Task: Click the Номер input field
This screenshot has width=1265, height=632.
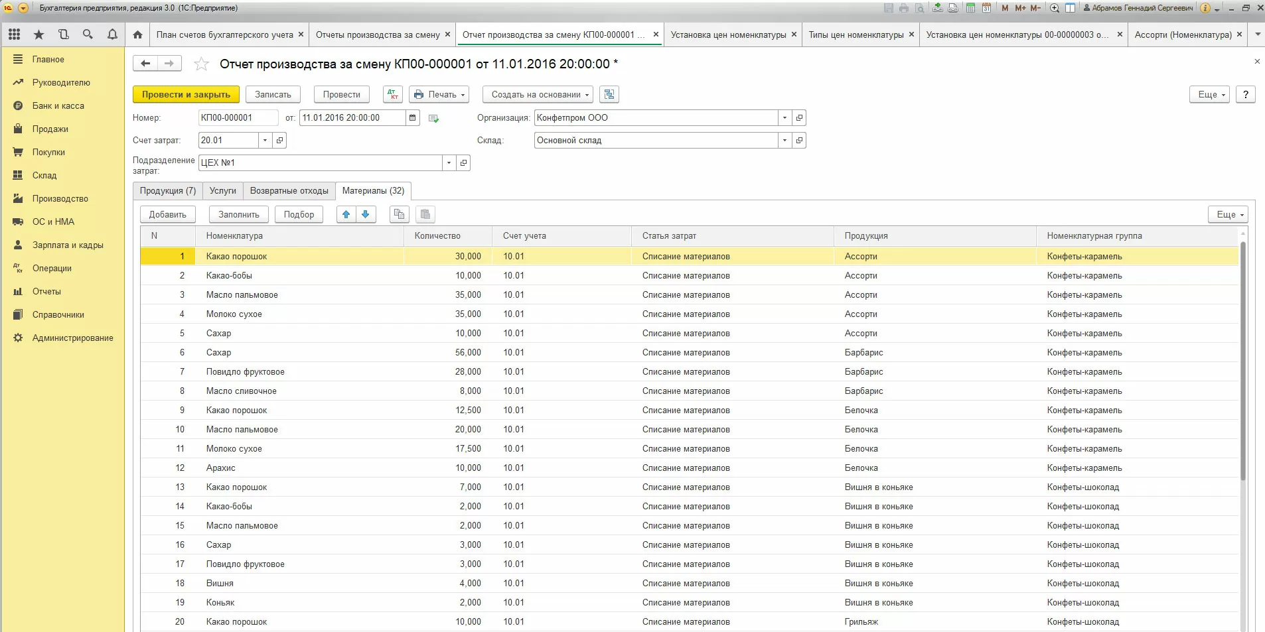Action: [238, 118]
